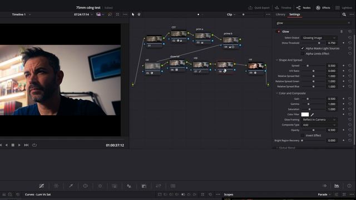The height and width of the screenshot is (200, 356).
Task: Open the viewer mode dropdown arrow
Action: coord(103,14)
